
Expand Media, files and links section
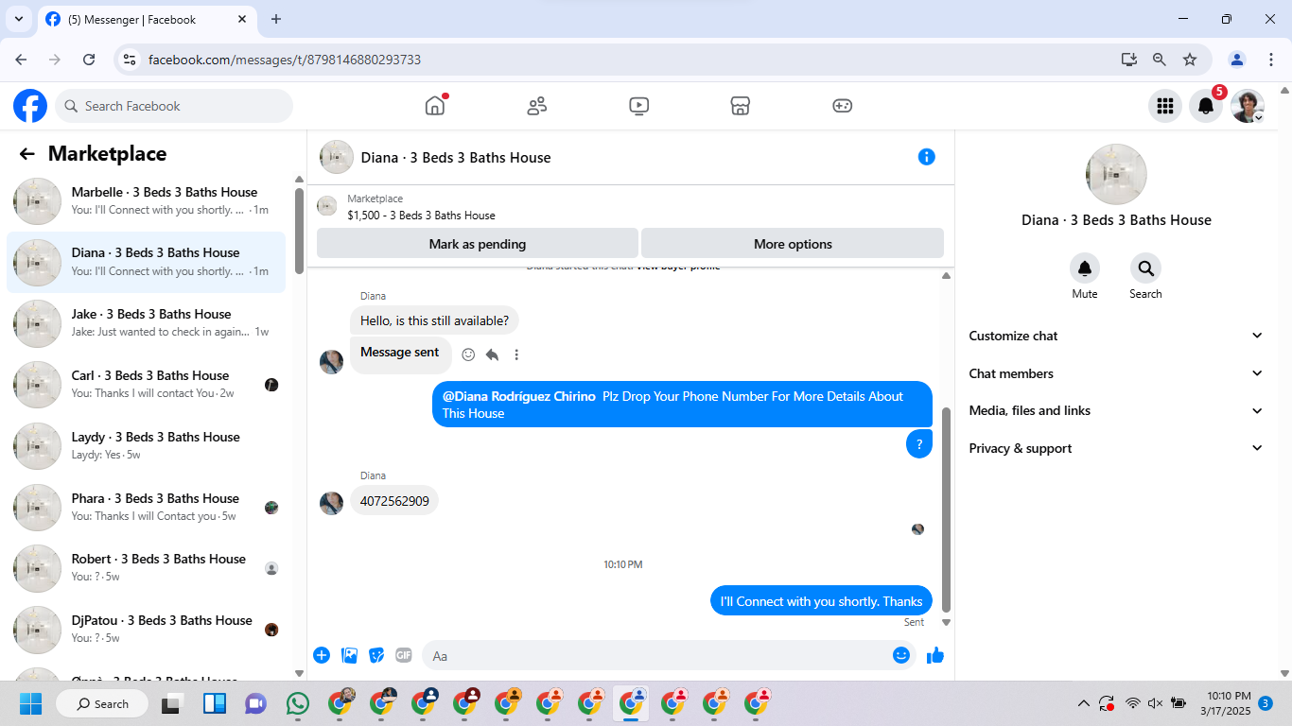1116,410
